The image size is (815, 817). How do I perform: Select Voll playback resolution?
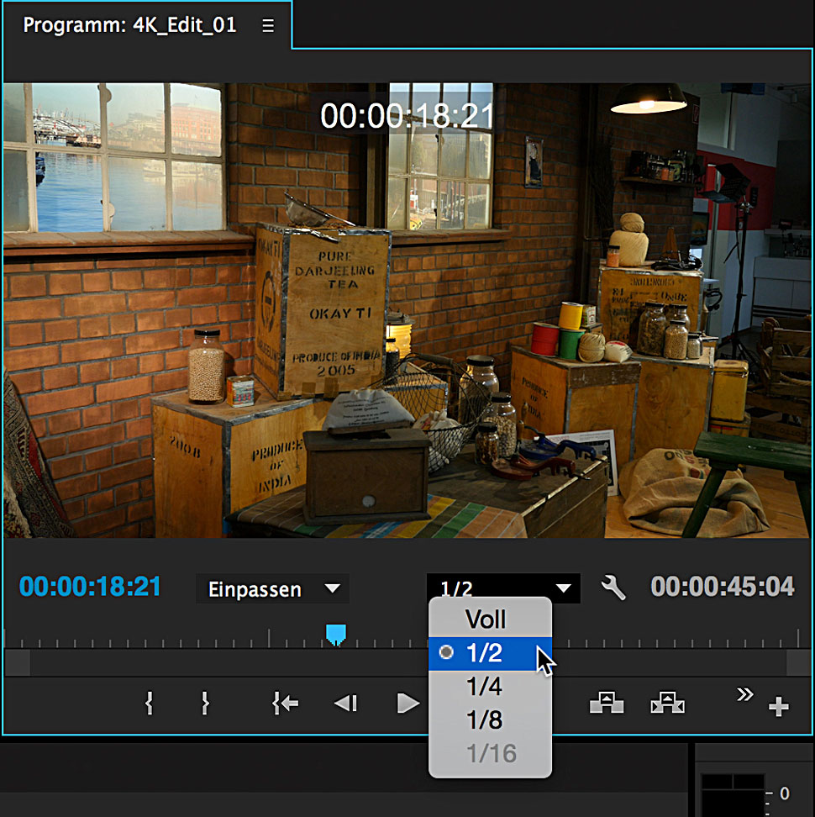coord(486,619)
